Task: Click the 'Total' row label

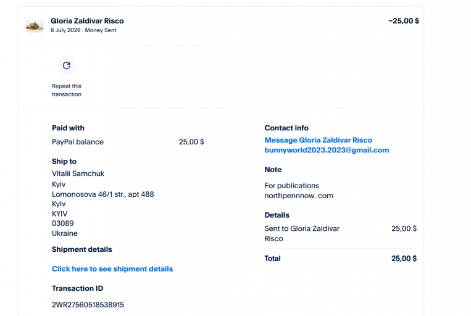Action: coord(272,259)
